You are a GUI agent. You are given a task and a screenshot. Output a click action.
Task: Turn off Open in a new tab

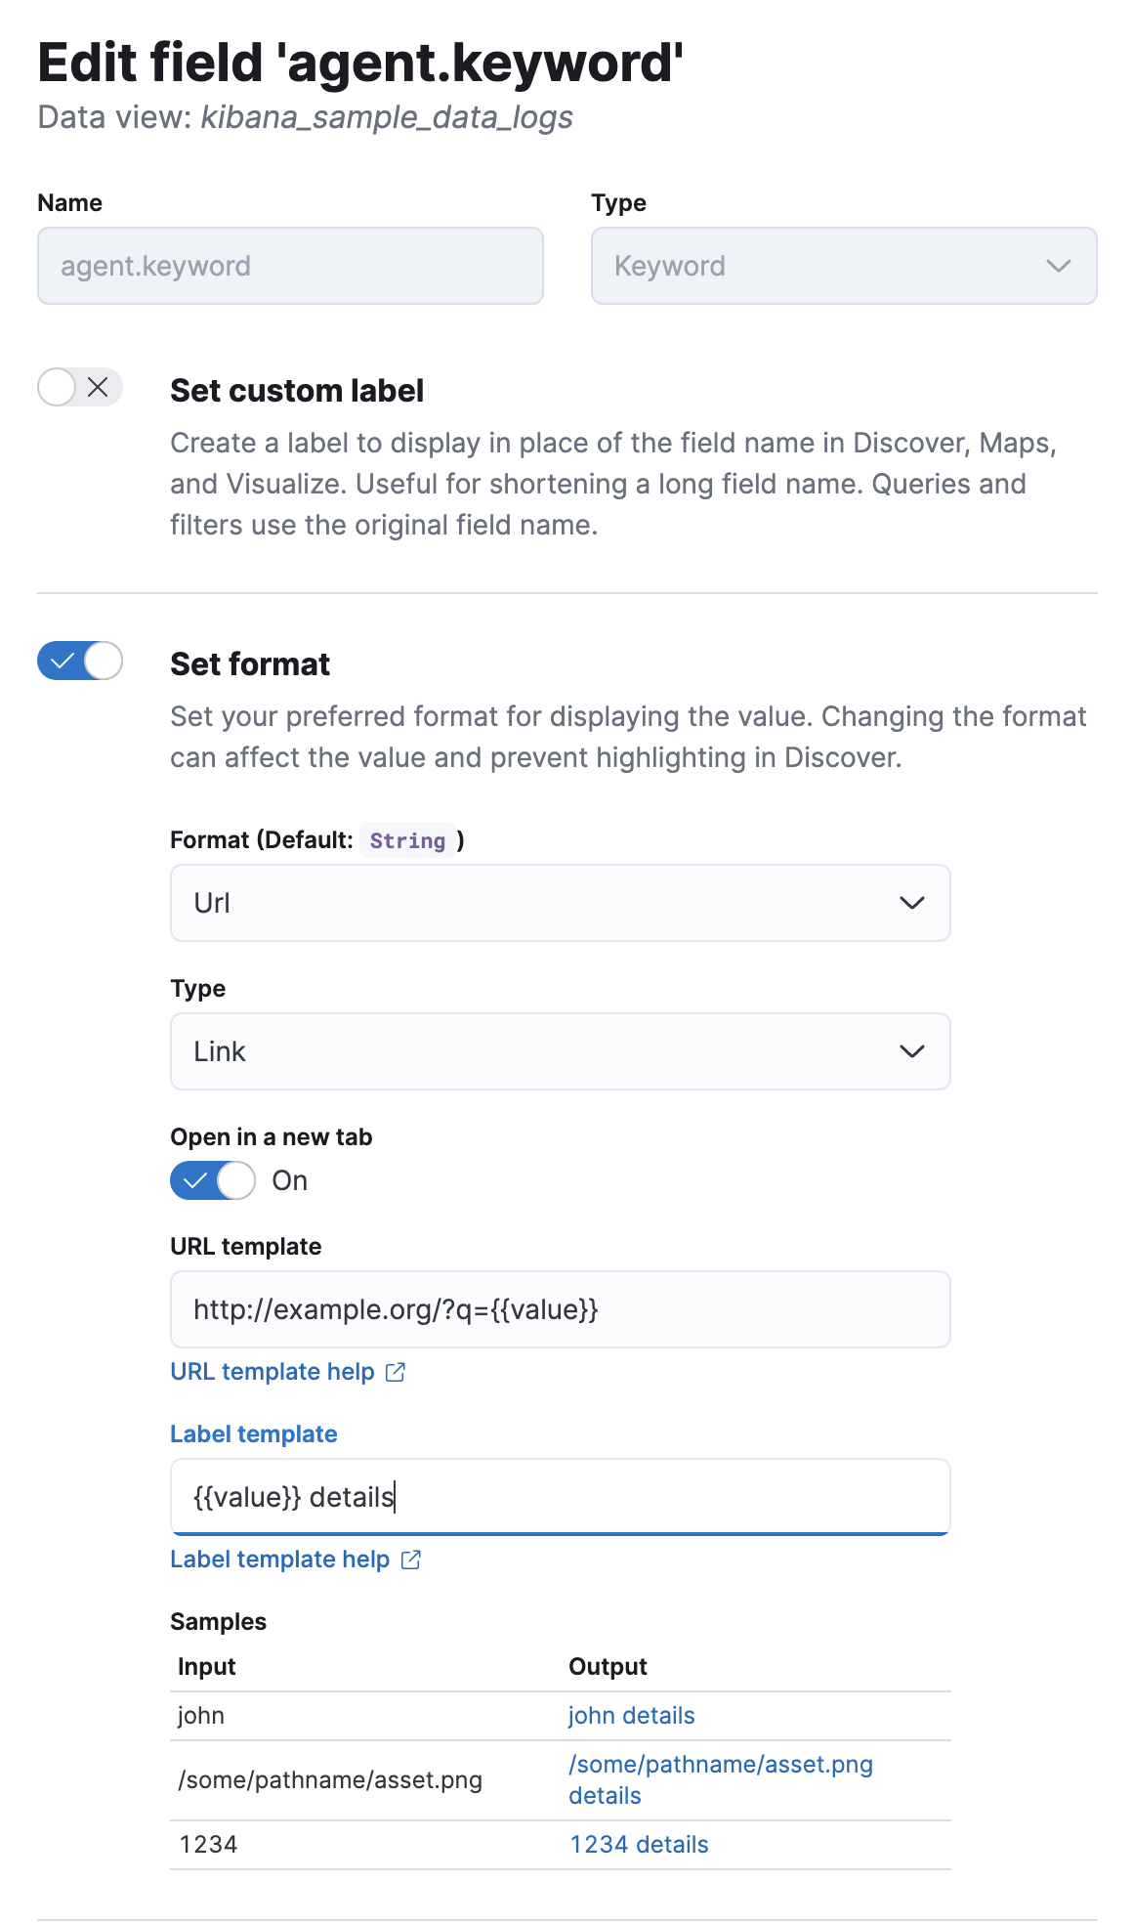point(212,1180)
